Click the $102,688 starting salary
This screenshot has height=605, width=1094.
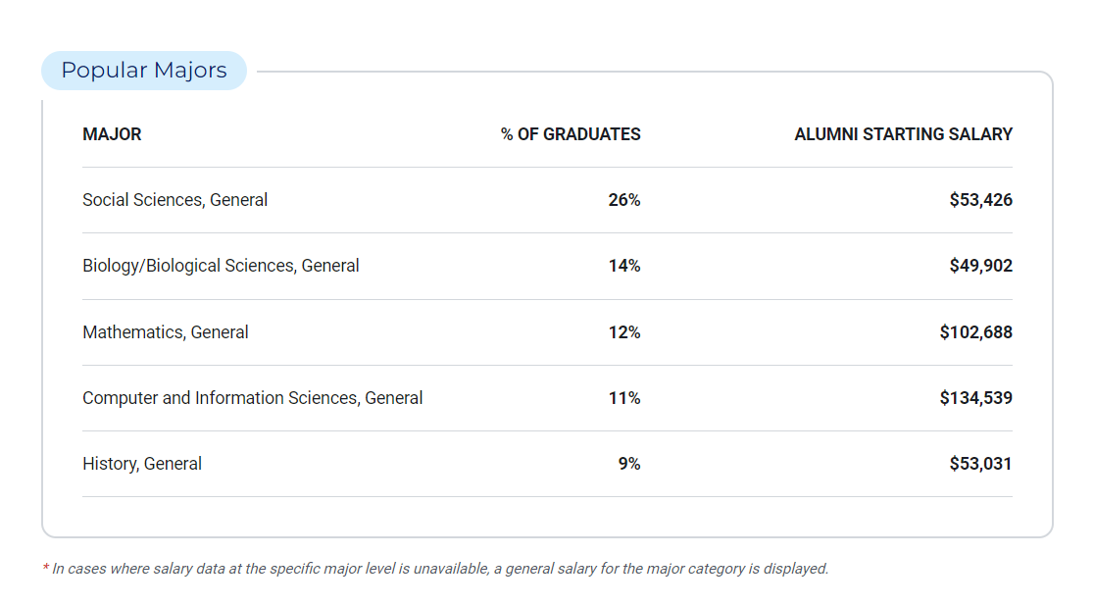[x=975, y=332]
